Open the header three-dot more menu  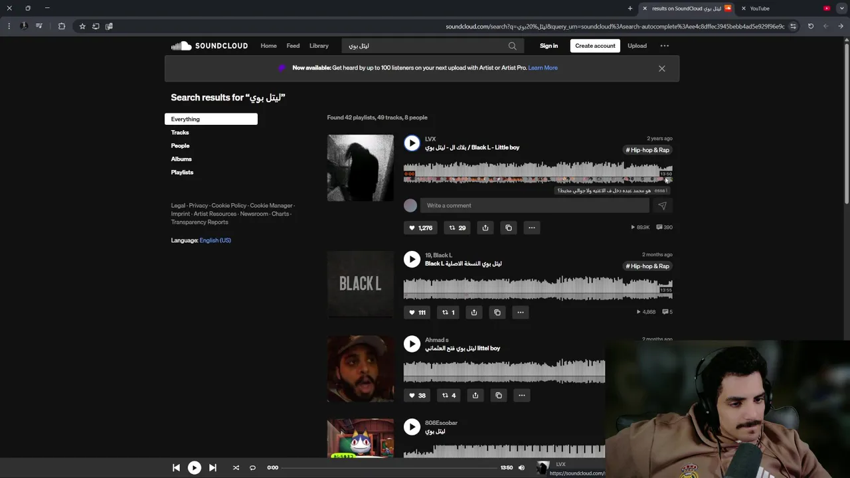664,46
